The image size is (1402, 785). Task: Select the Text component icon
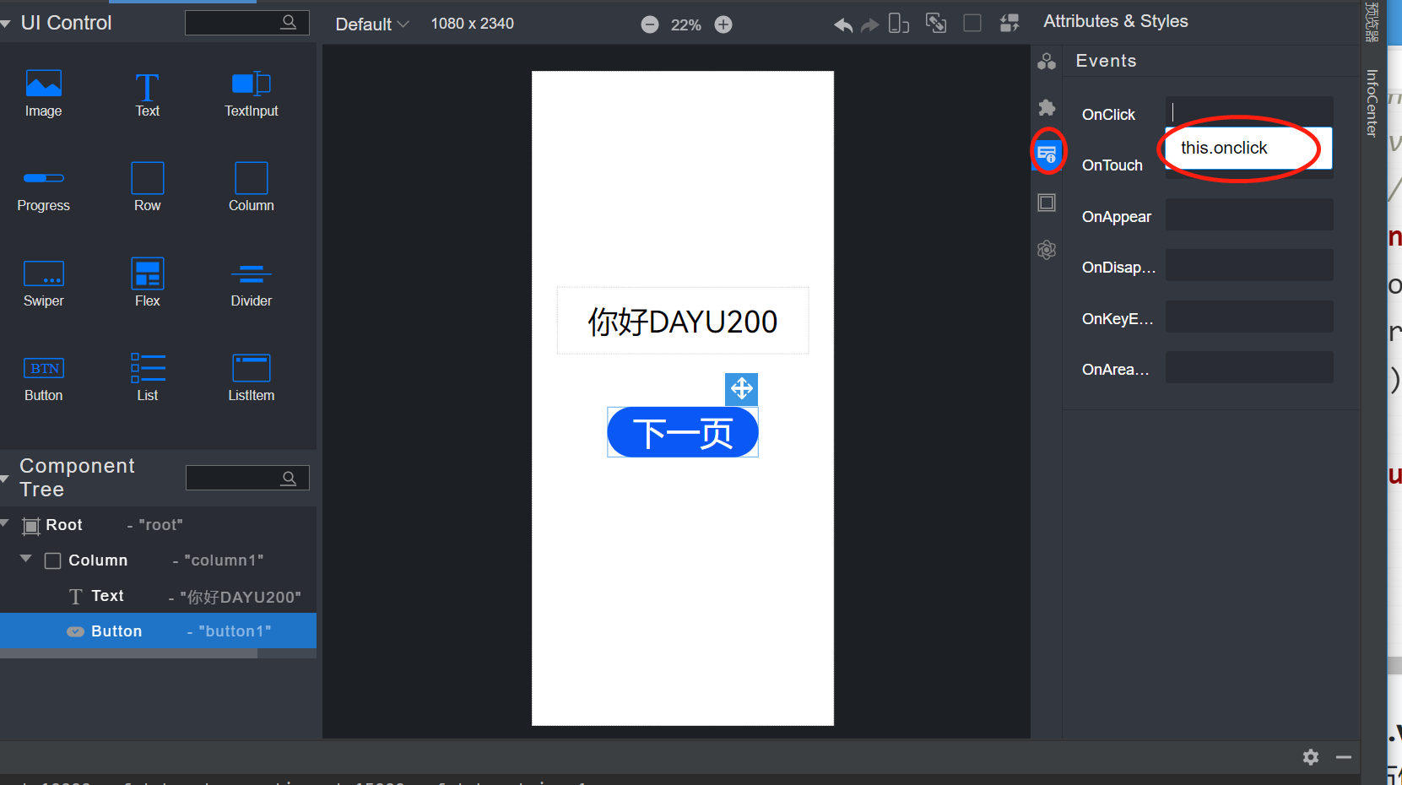coord(147,86)
